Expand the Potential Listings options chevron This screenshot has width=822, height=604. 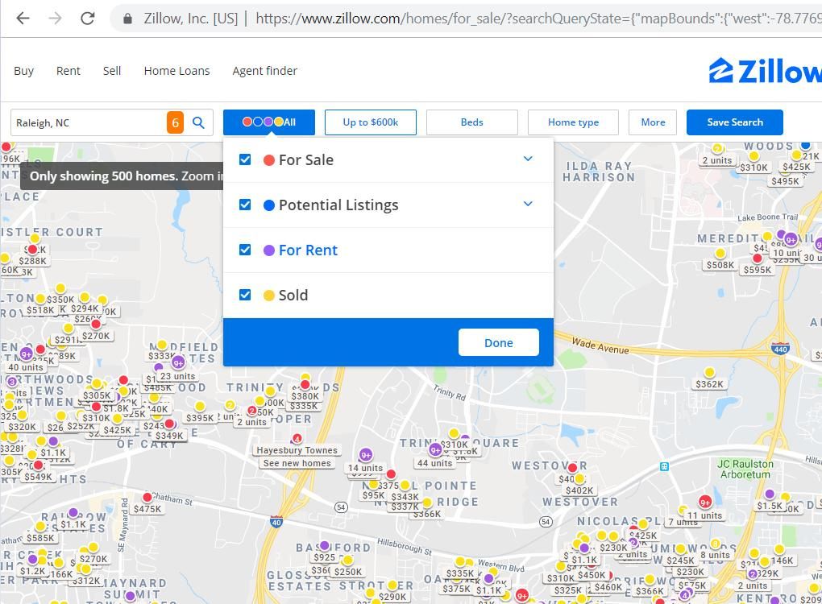[x=528, y=203]
